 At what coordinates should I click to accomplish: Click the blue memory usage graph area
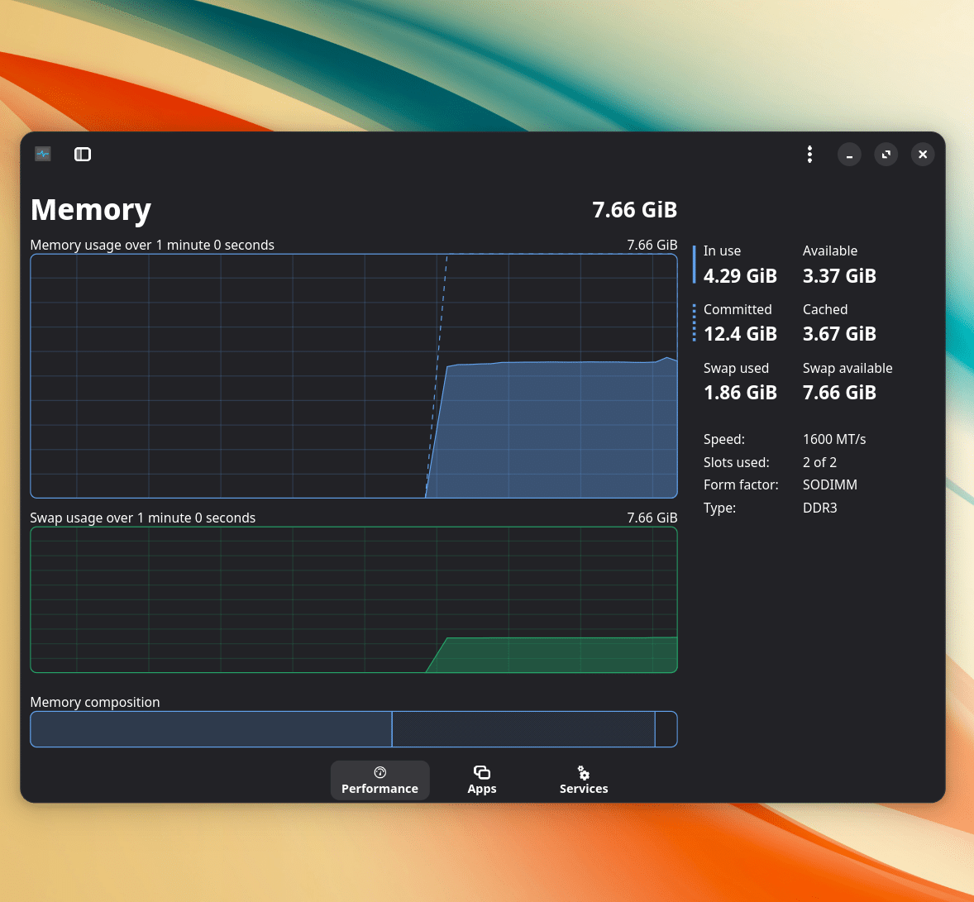[554, 430]
